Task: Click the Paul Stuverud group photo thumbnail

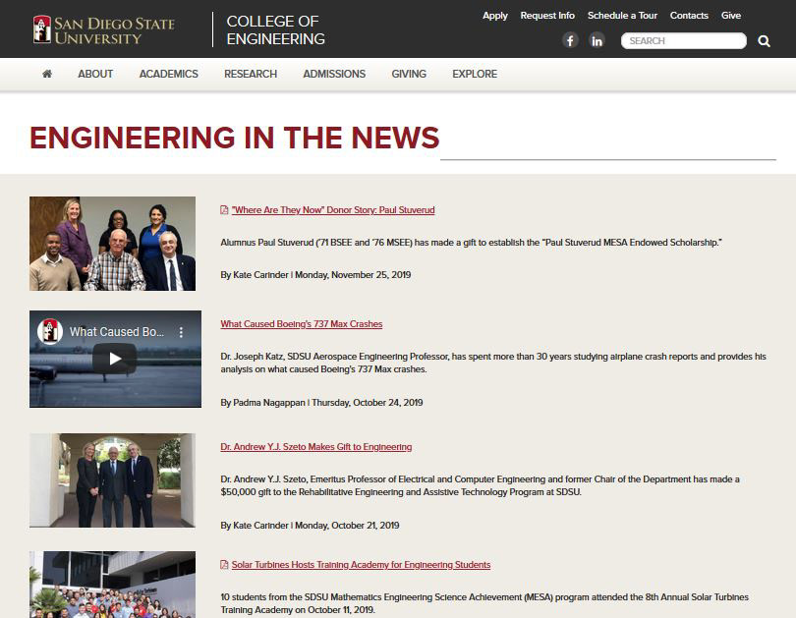Action: click(112, 244)
